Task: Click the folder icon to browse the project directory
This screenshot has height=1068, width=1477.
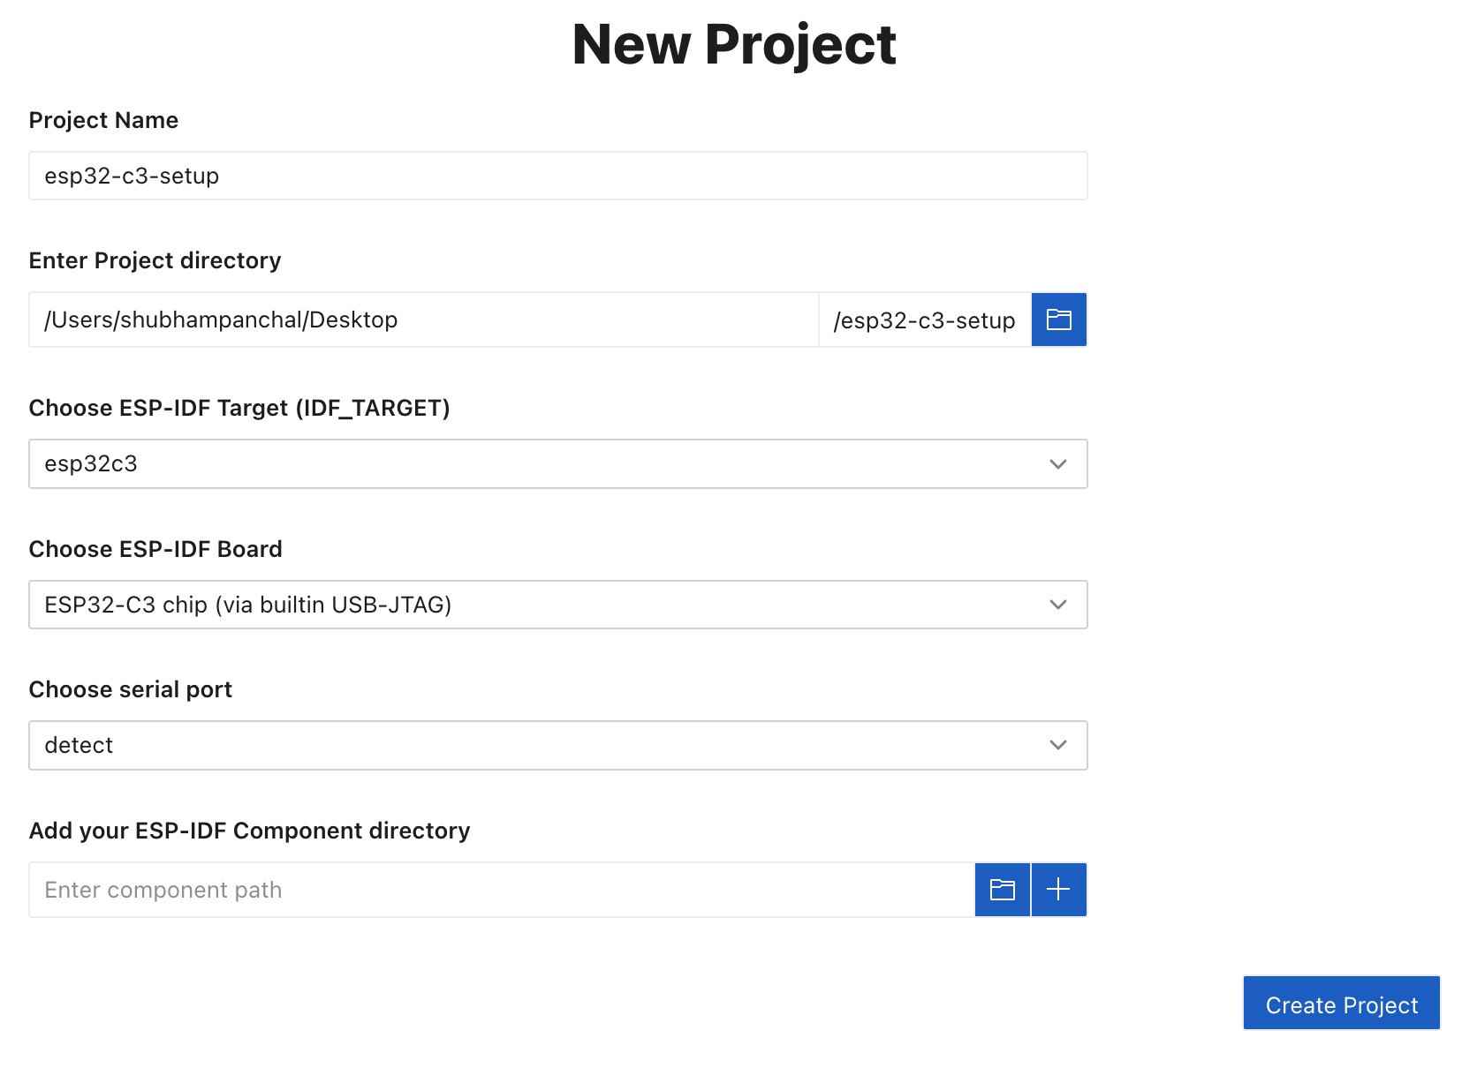Action: click(1058, 320)
